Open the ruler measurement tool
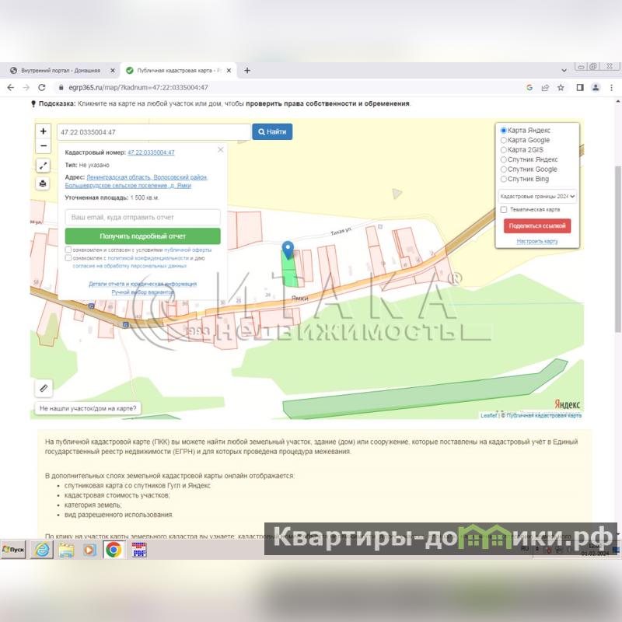622x622 pixels. click(44, 386)
